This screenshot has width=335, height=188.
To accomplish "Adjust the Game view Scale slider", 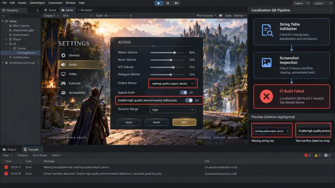I will pos(116,15).
